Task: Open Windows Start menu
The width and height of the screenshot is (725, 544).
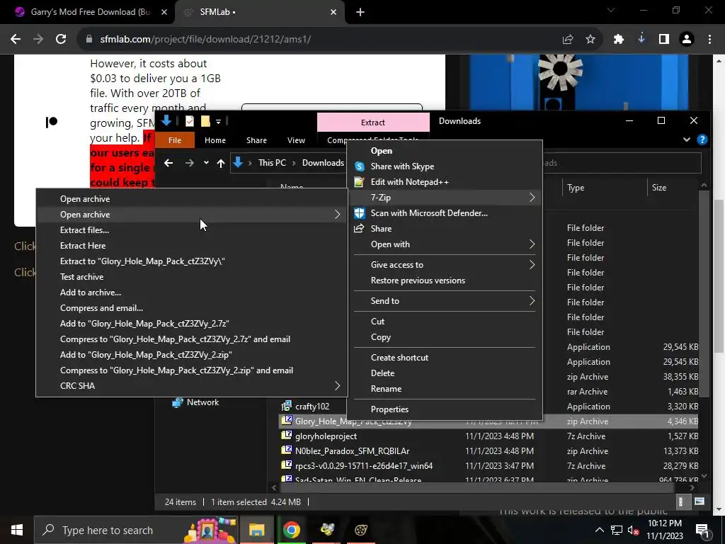Action: (x=17, y=530)
